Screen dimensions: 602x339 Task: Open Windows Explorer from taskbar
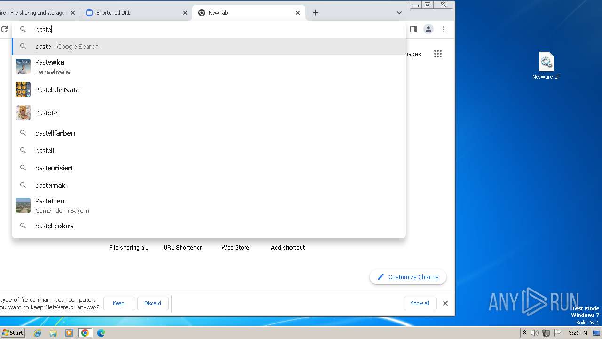[53, 333]
